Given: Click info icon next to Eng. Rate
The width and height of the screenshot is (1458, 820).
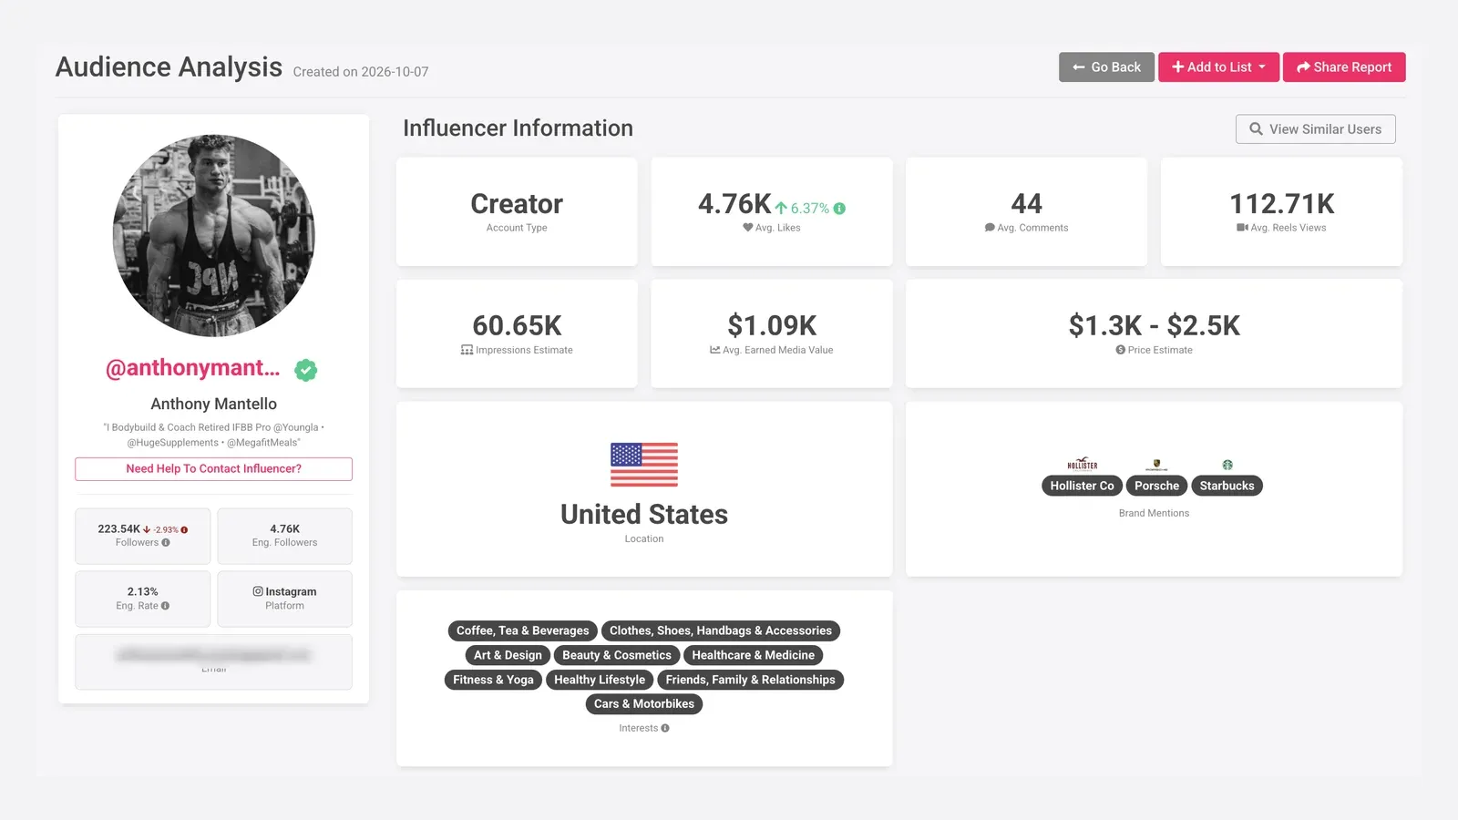Looking at the screenshot, I should [165, 606].
